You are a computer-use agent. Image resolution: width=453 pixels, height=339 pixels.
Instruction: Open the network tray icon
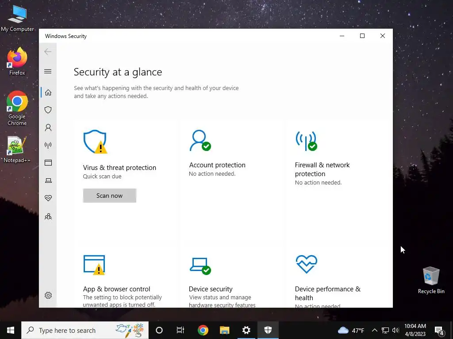(x=385, y=330)
